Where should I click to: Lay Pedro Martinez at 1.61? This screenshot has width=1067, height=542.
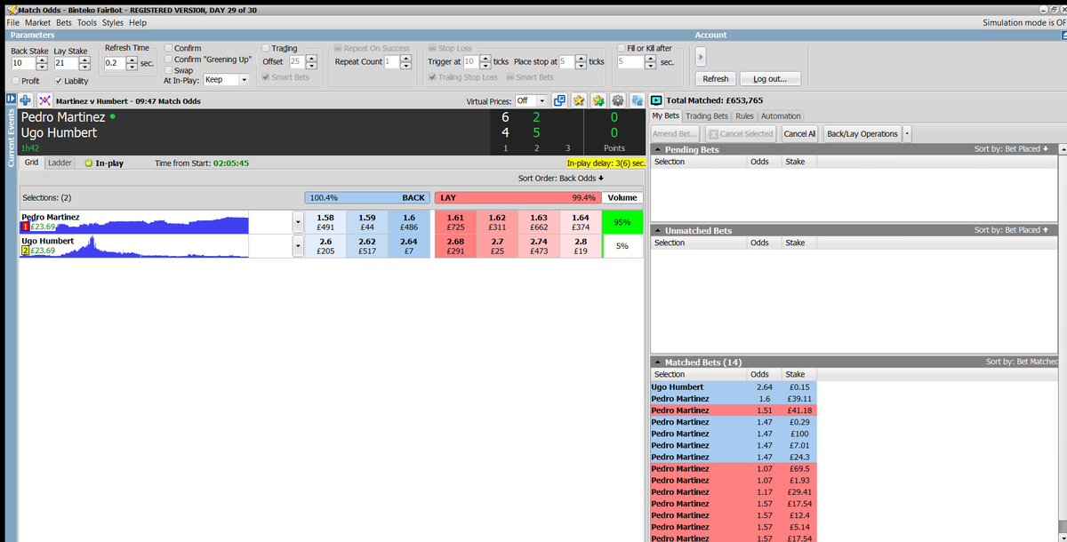455,222
